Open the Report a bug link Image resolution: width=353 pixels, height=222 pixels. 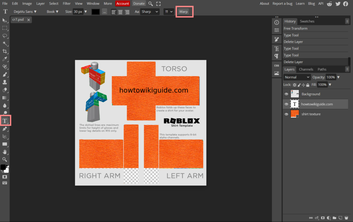point(282,3)
